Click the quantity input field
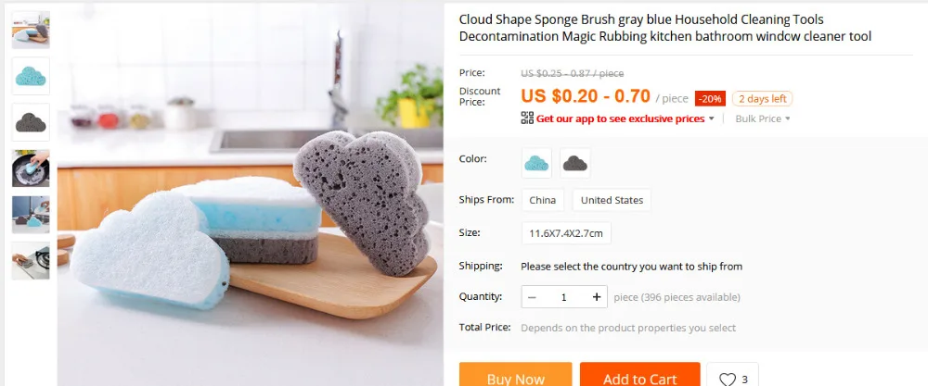 [563, 297]
